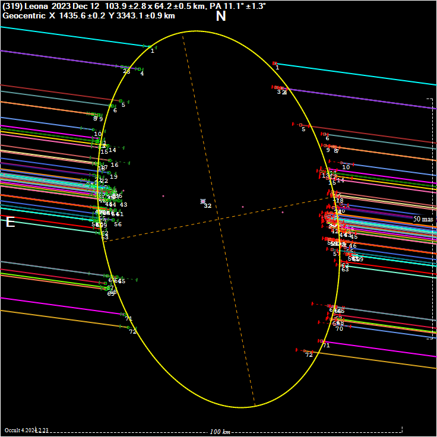
Task: Click the "E" east direction label
Action: coord(10,223)
